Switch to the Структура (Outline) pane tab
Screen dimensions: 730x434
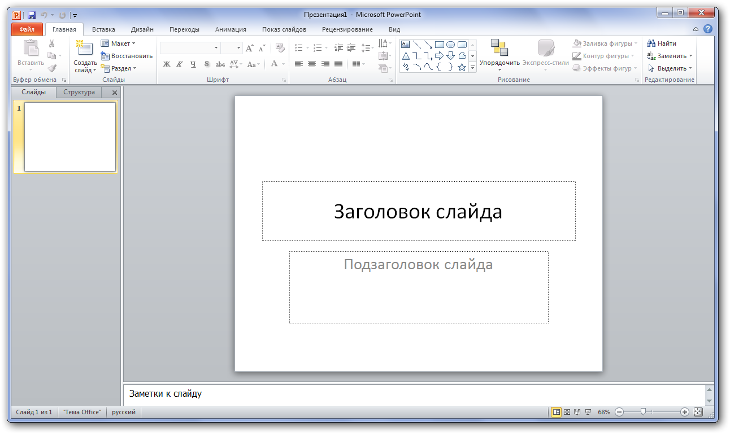click(x=79, y=93)
